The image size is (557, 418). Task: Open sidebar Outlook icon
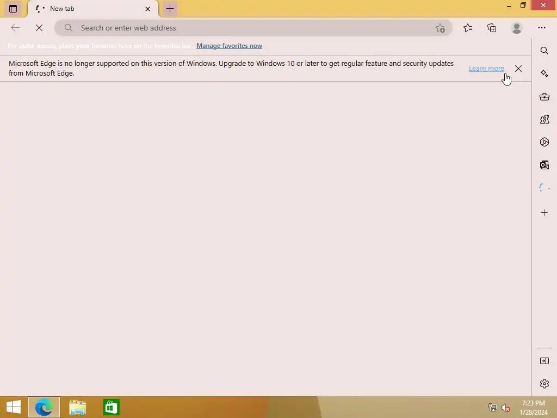(x=544, y=164)
